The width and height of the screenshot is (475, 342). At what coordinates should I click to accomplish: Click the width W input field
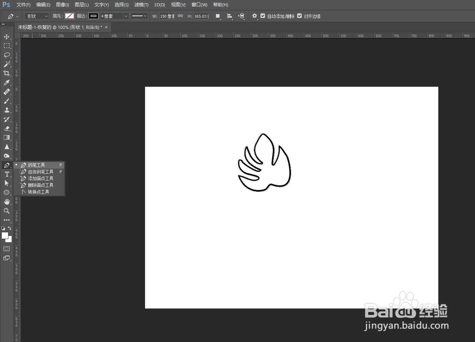tap(167, 16)
